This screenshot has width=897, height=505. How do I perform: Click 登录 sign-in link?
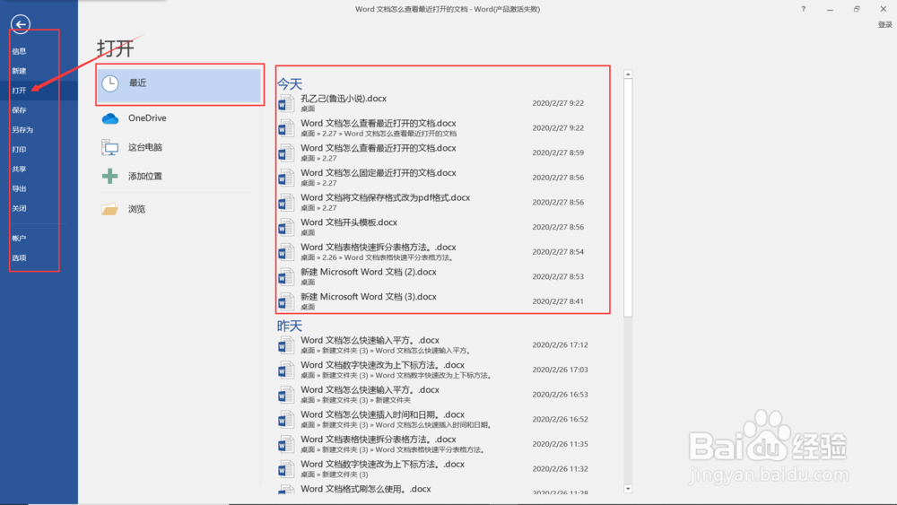pyautogui.click(x=885, y=24)
